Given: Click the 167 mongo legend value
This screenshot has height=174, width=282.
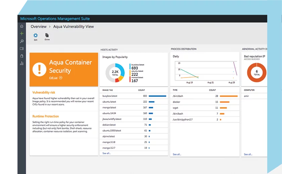Looking at the screenshot, I should pyautogui.click(x=135, y=81).
